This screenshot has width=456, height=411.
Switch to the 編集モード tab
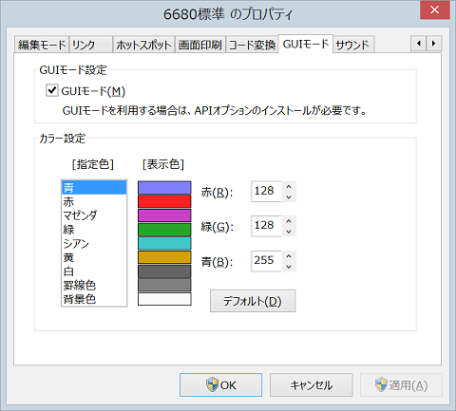pos(42,45)
